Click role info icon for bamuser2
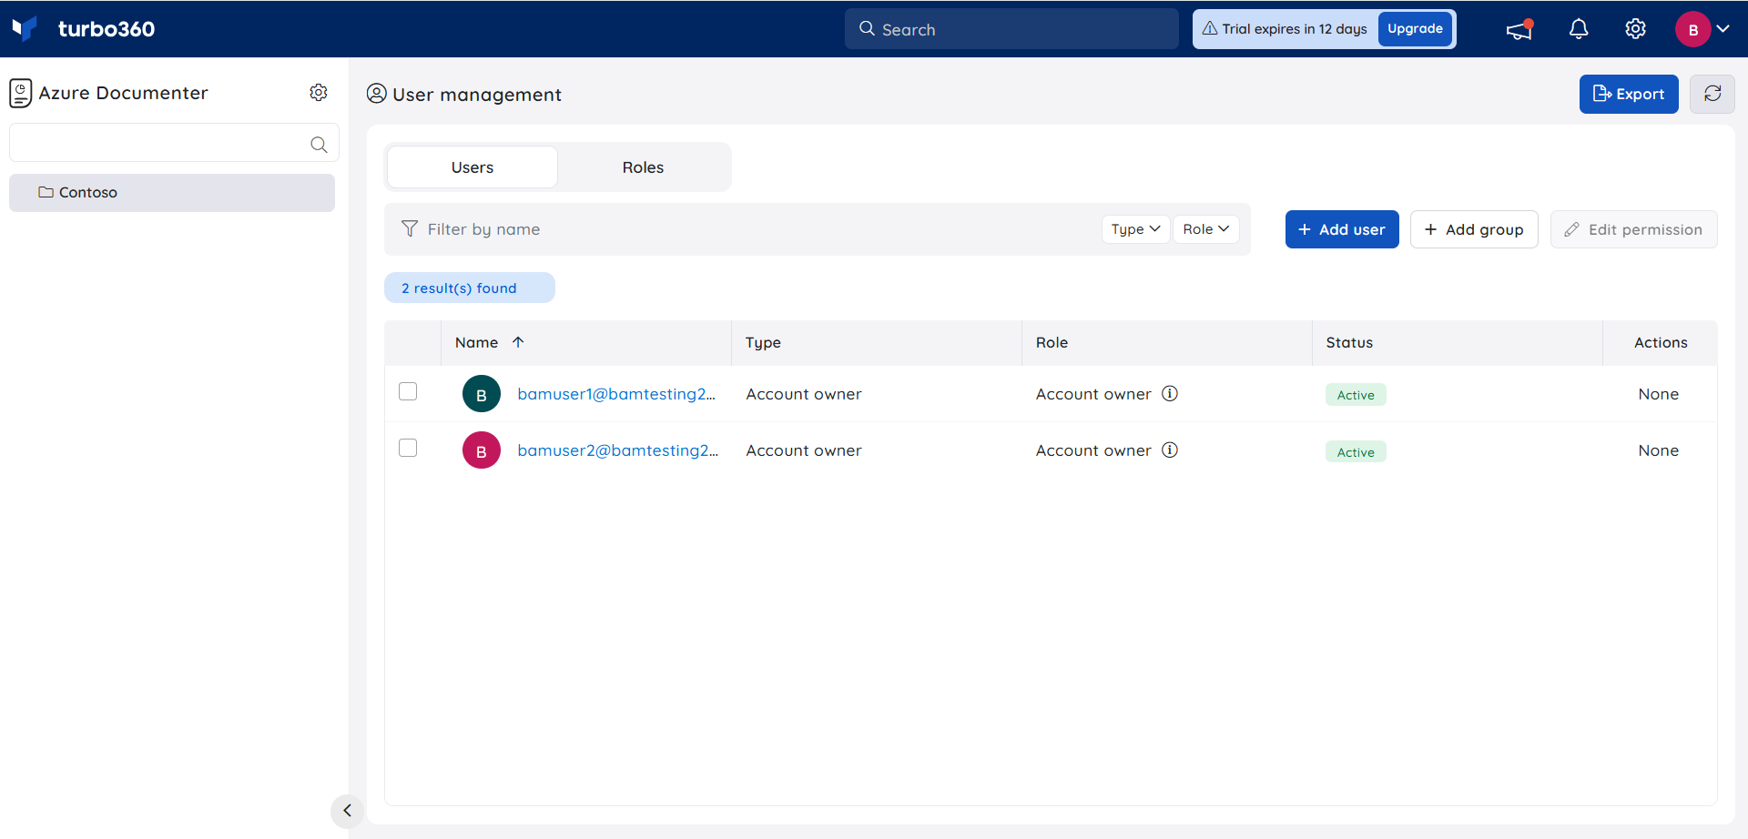Image resolution: width=1748 pixels, height=839 pixels. tap(1170, 450)
